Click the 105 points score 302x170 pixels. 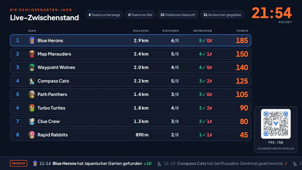[242, 94]
